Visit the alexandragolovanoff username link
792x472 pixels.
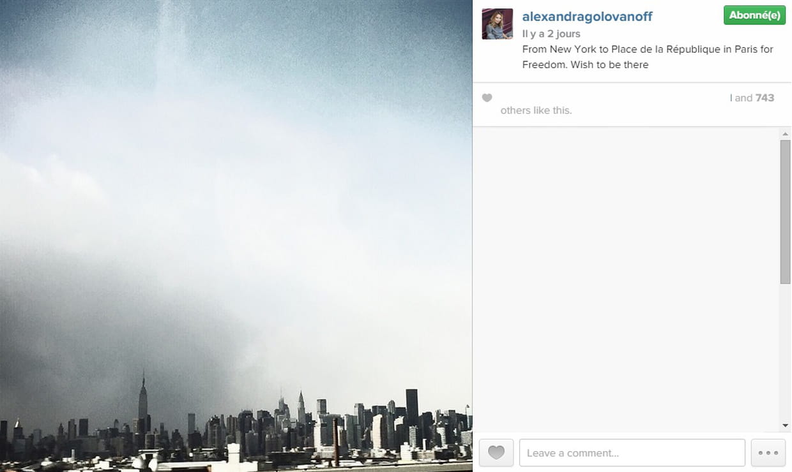588,17
